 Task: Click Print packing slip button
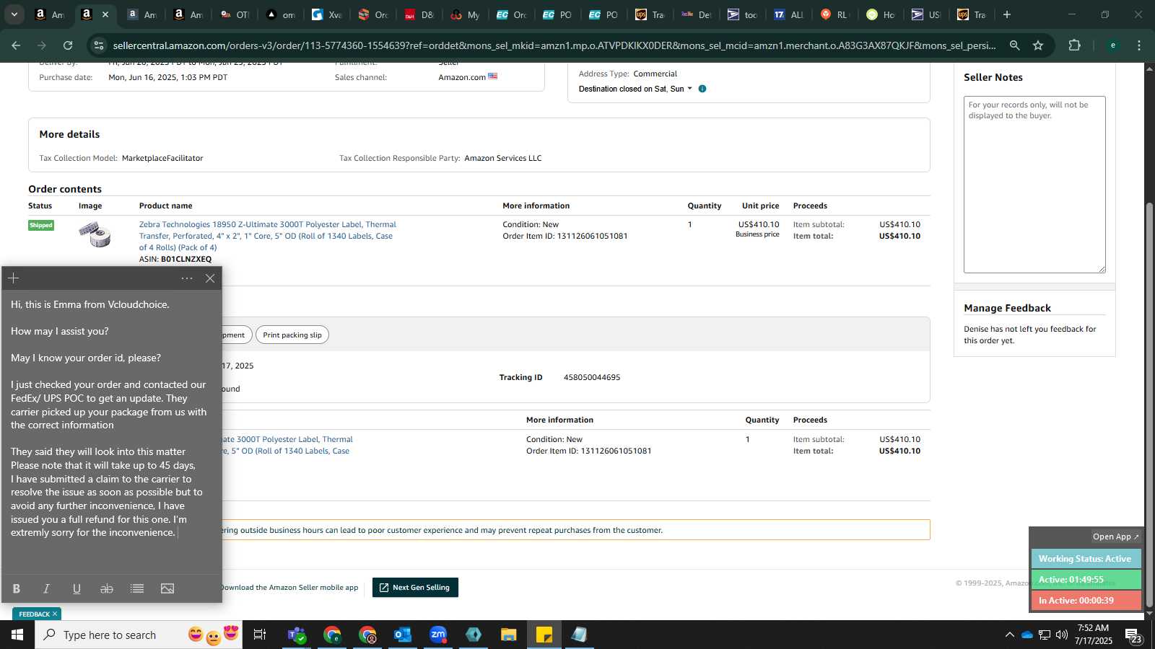[x=292, y=335]
